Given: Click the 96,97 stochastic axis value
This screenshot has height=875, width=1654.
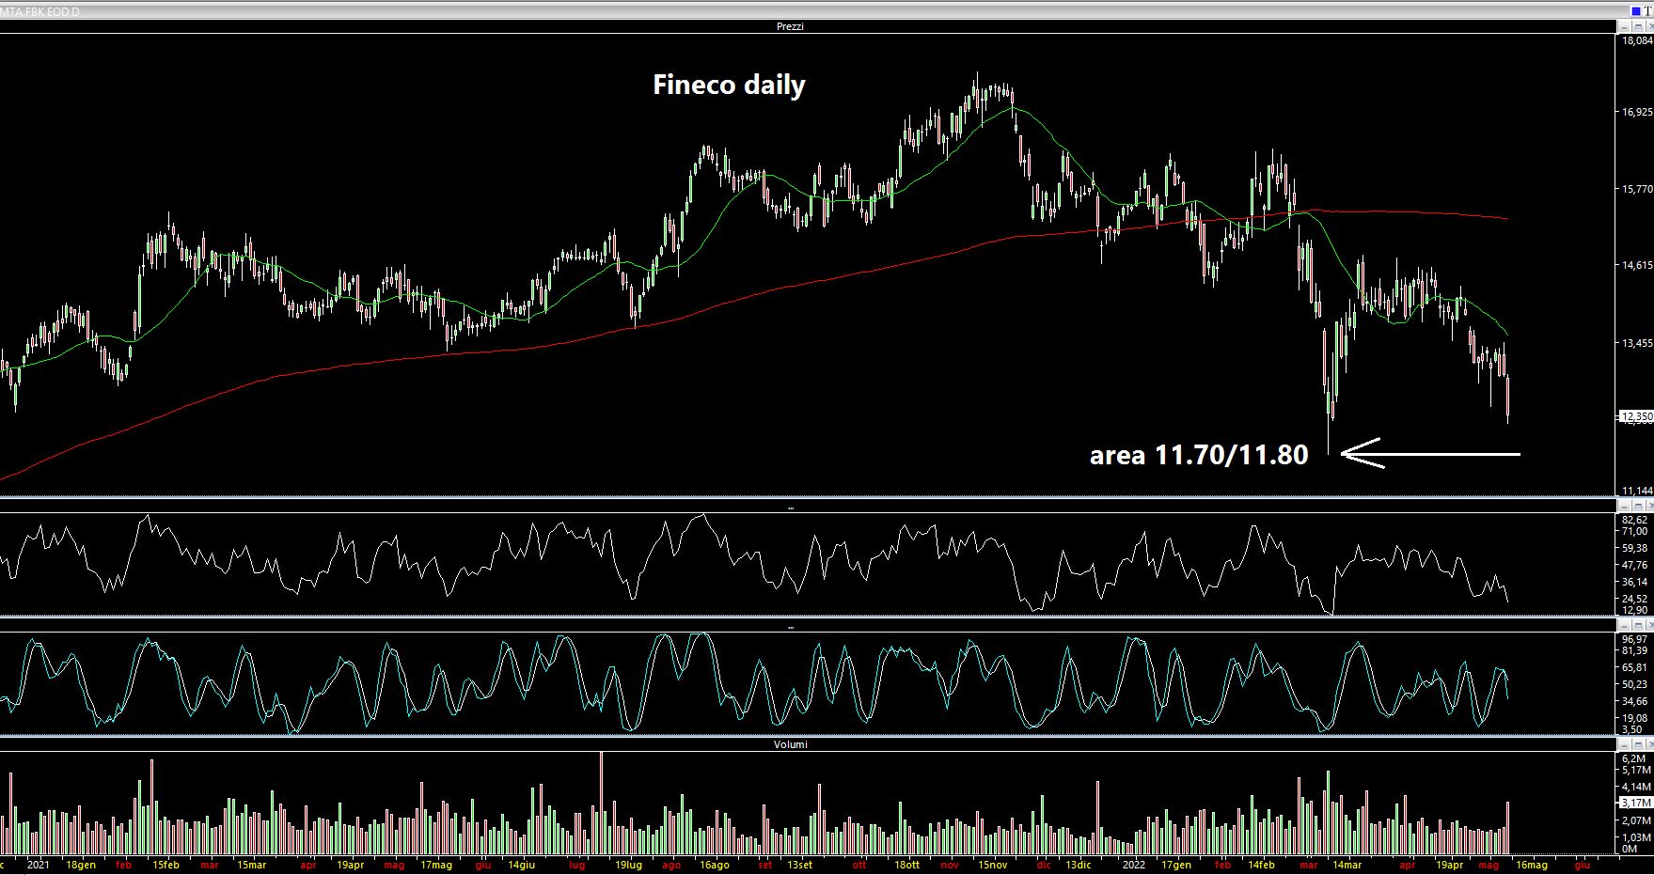Looking at the screenshot, I should click(1635, 640).
